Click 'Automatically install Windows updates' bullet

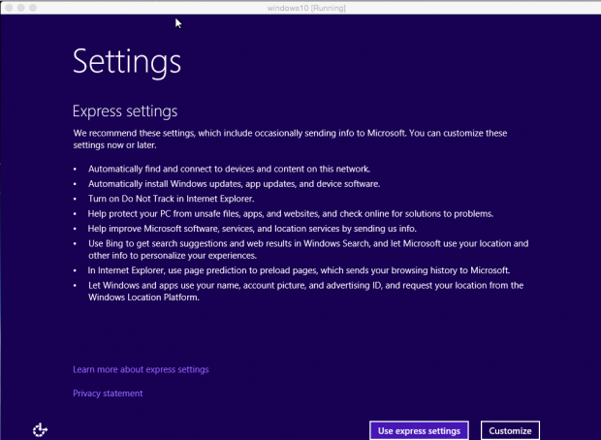[x=235, y=184]
